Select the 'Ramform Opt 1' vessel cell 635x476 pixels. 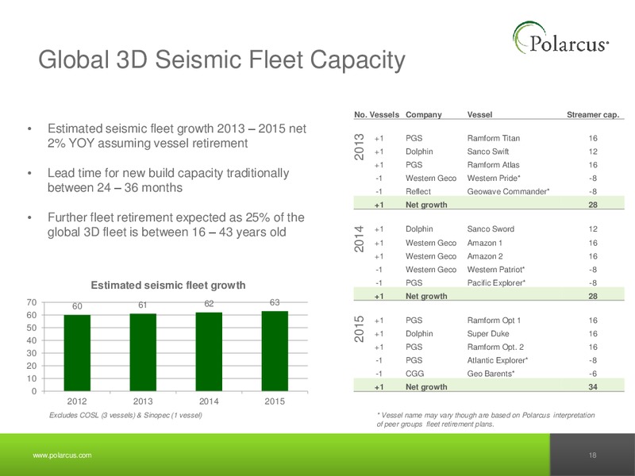(494, 321)
